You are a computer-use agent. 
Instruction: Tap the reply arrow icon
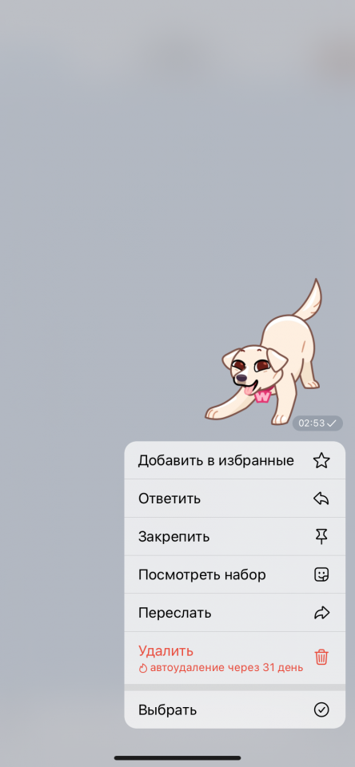321,499
